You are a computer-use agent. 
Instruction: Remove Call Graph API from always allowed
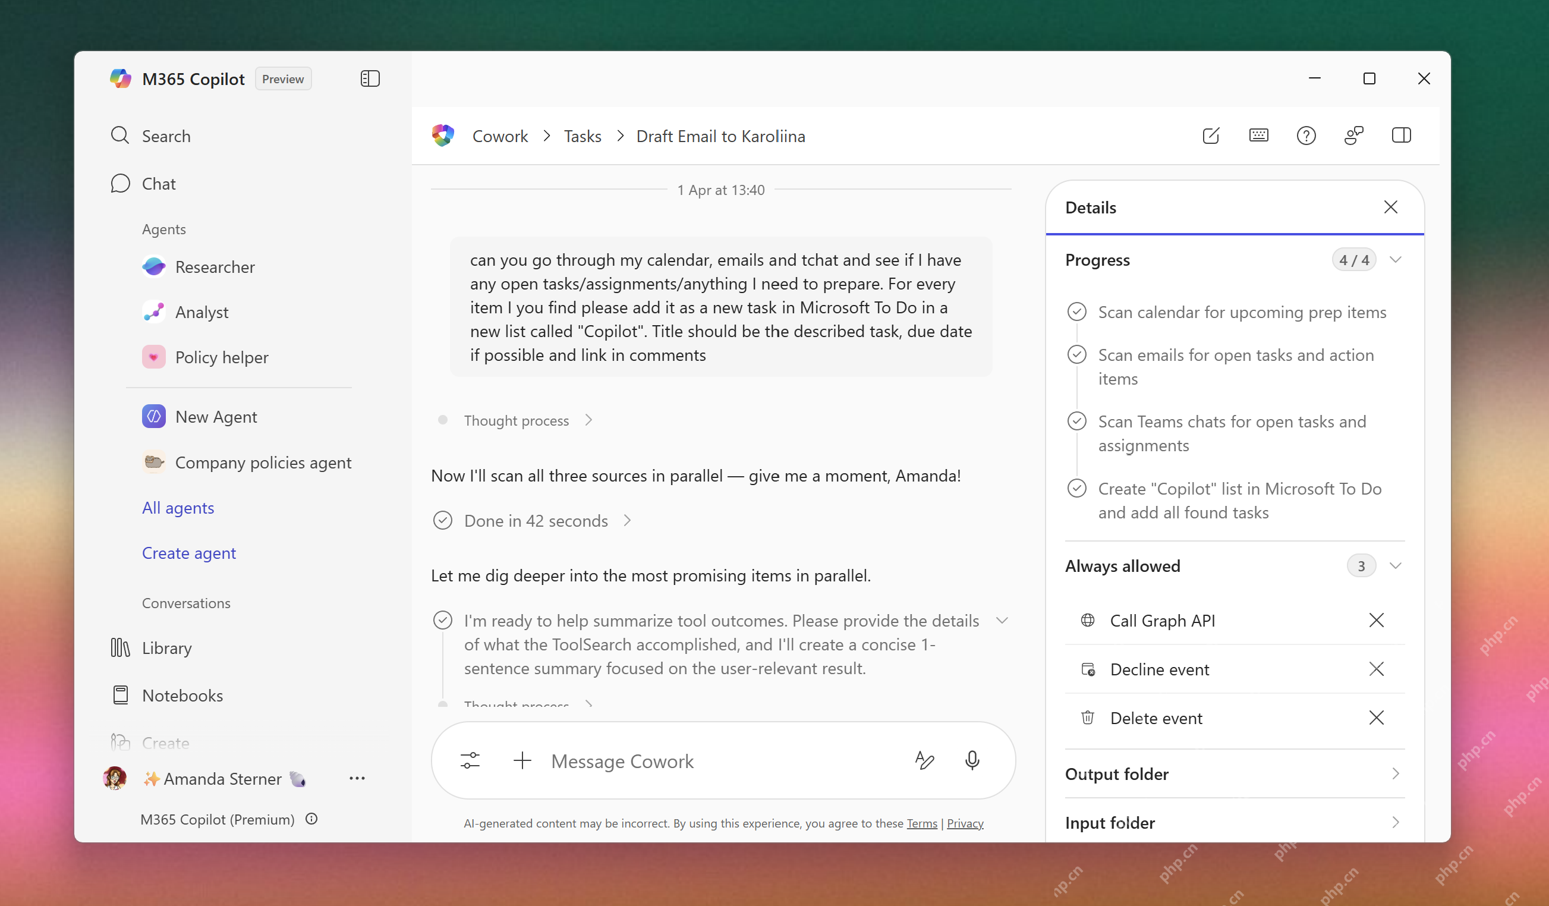coord(1376,620)
